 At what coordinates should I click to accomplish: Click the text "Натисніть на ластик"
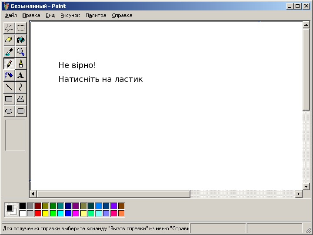pos(100,79)
